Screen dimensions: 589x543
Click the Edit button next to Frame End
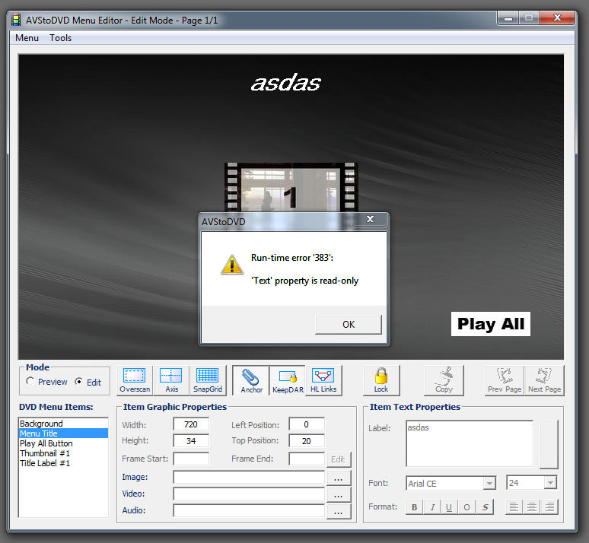pyautogui.click(x=339, y=459)
